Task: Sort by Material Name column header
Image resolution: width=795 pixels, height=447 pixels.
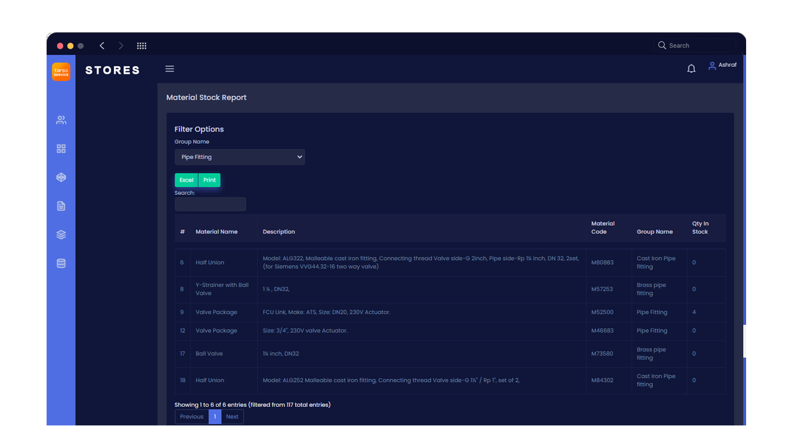Action: (217, 232)
